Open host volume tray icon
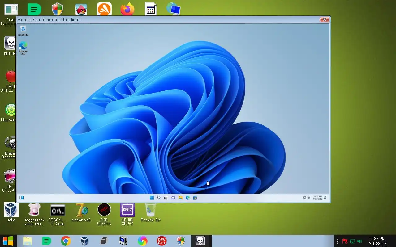 [x=359, y=241]
